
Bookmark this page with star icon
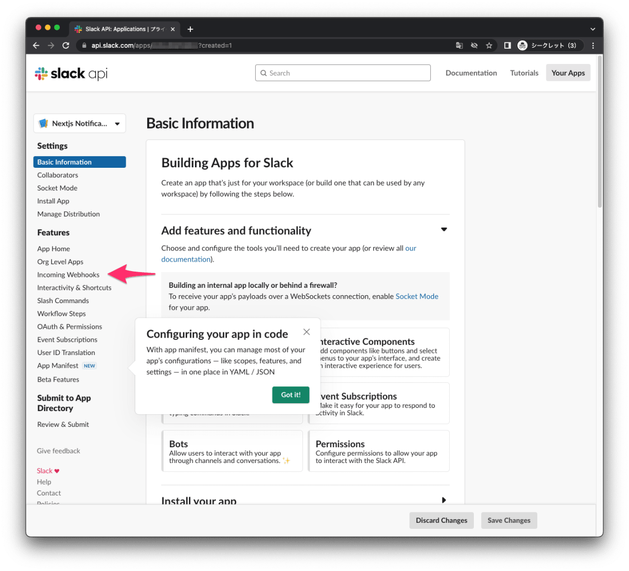[489, 46]
